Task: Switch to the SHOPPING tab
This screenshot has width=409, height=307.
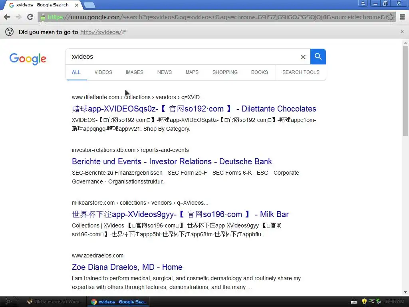Action: pos(225,72)
